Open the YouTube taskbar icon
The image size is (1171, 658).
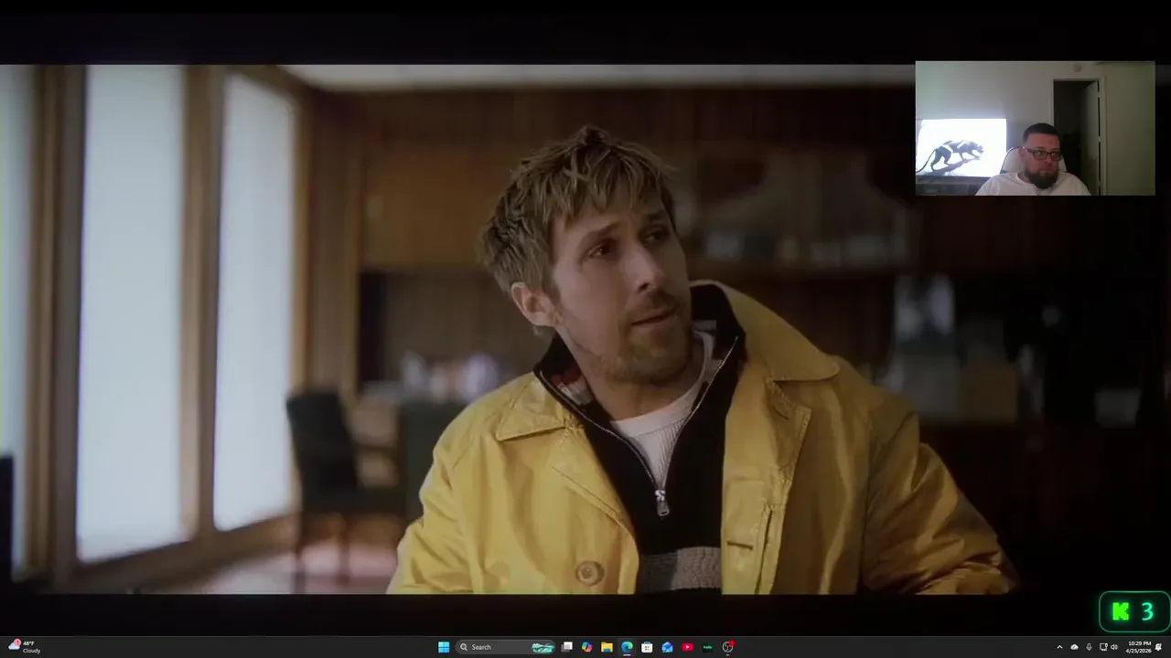pos(687,647)
